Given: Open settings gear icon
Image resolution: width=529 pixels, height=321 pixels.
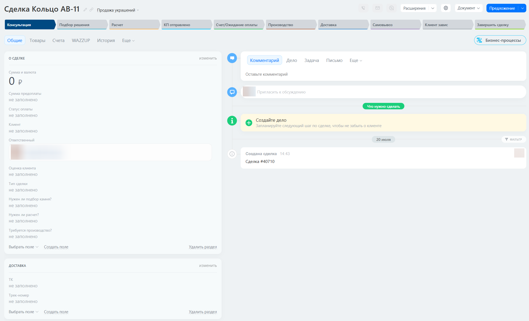Looking at the screenshot, I should click(x=446, y=8).
